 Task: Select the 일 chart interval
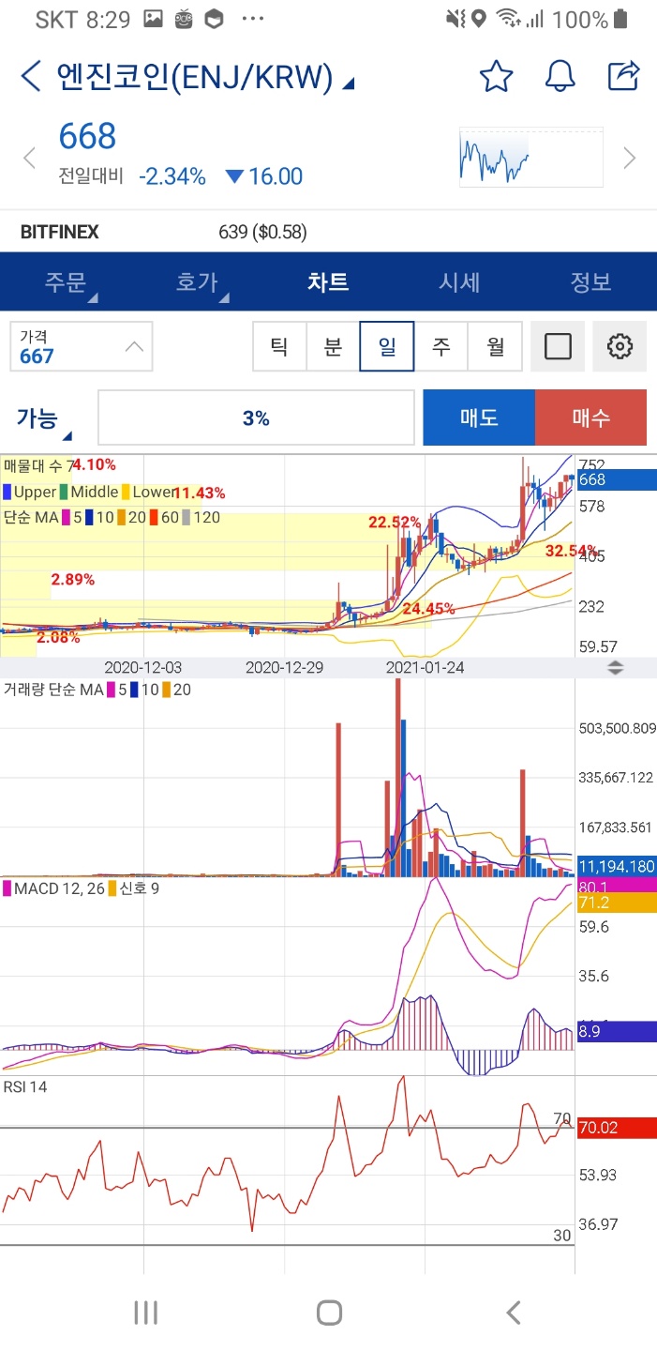(x=387, y=346)
